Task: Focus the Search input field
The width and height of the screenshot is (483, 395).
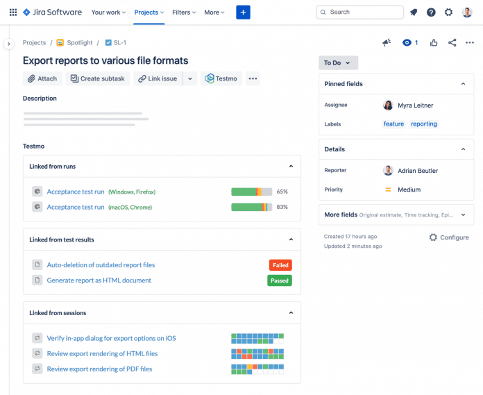Action: 359,12
